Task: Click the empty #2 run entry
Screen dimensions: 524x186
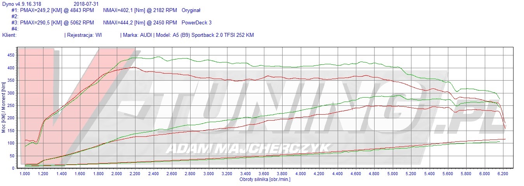Action: tap(15, 17)
